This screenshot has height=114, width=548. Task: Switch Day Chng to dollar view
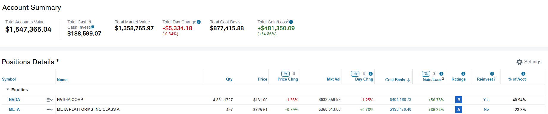(364, 74)
